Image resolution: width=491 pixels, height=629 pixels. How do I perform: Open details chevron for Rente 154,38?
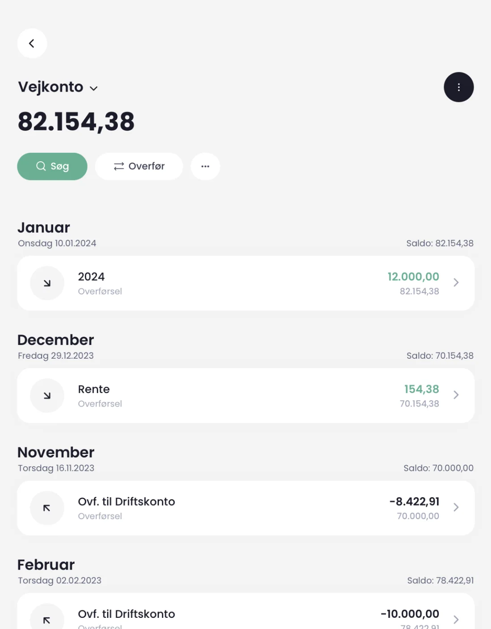click(456, 395)
